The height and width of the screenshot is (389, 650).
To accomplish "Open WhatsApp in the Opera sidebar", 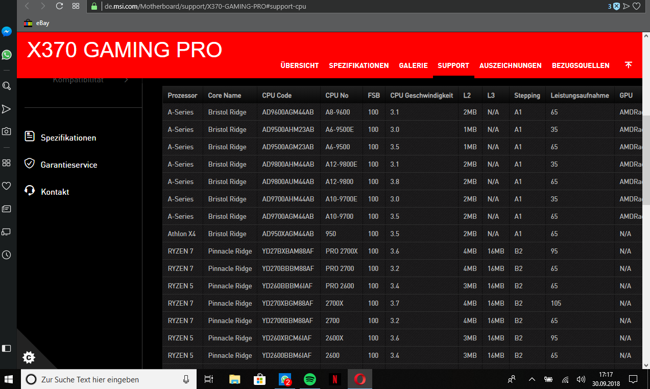I will 7,55.
